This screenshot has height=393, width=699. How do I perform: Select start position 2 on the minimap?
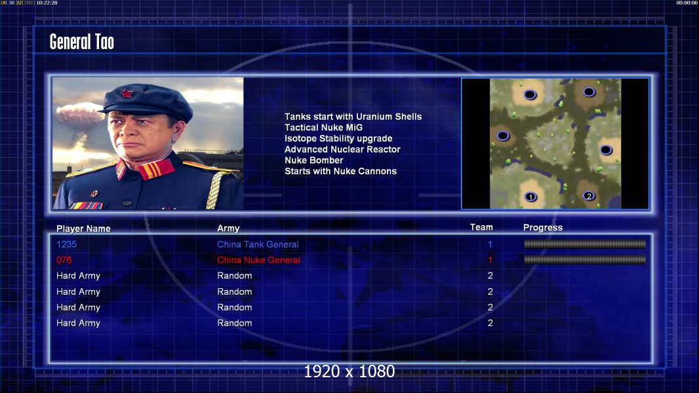[x=589, y=196]
